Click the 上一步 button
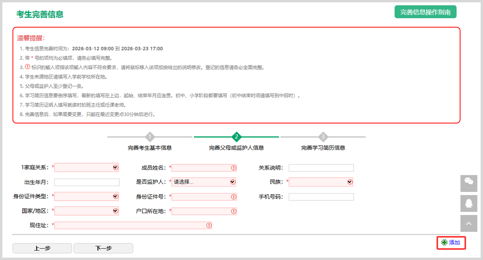This screenshot has height=260, width=483. click(x=42, y=248)
